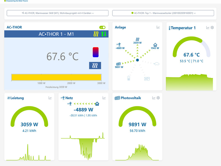Toggle the AC•THOR device switch
This screenshot has height=166, width=221.
point(102,27)
